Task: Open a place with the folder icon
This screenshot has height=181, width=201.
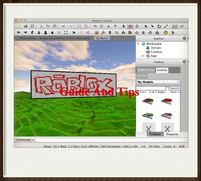Action: [26, 26]
